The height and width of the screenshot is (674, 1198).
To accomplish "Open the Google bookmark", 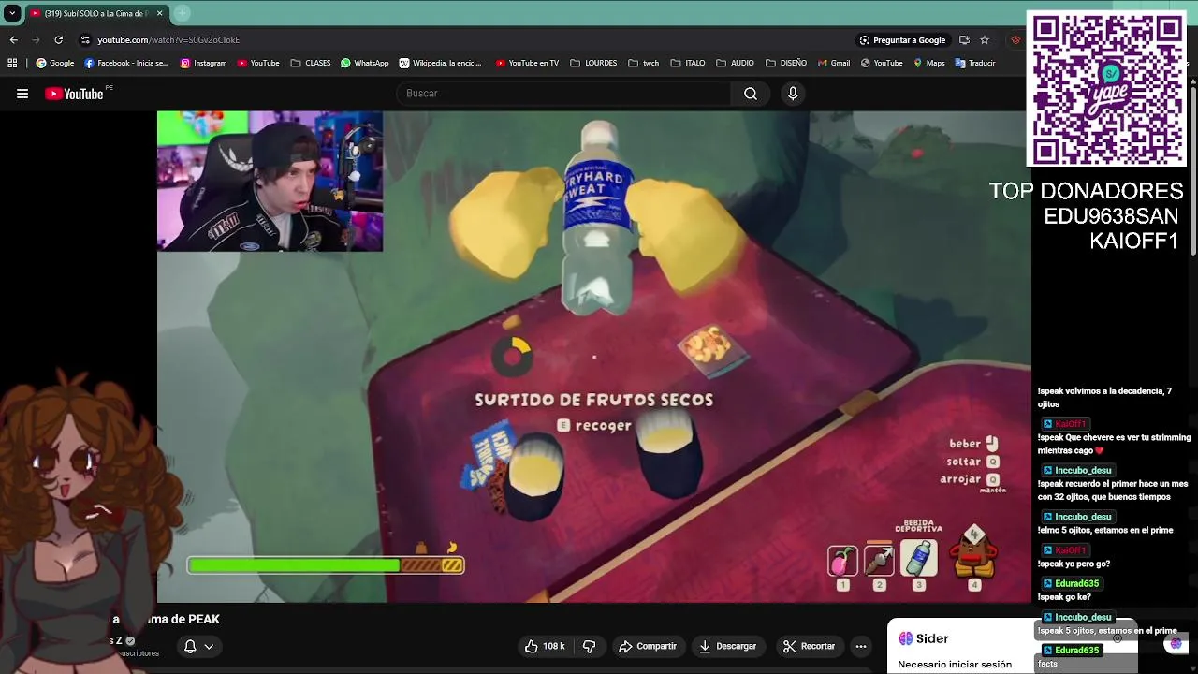I will 55,63.
